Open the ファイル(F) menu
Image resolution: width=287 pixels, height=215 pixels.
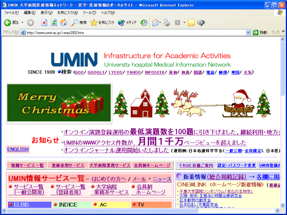[11, 13]
